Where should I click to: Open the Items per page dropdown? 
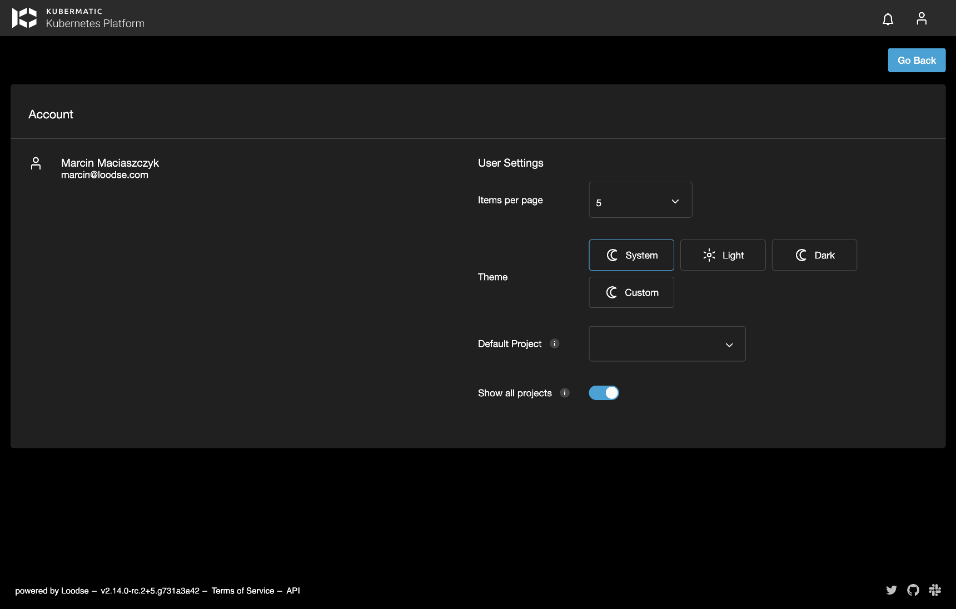point(640,199)
